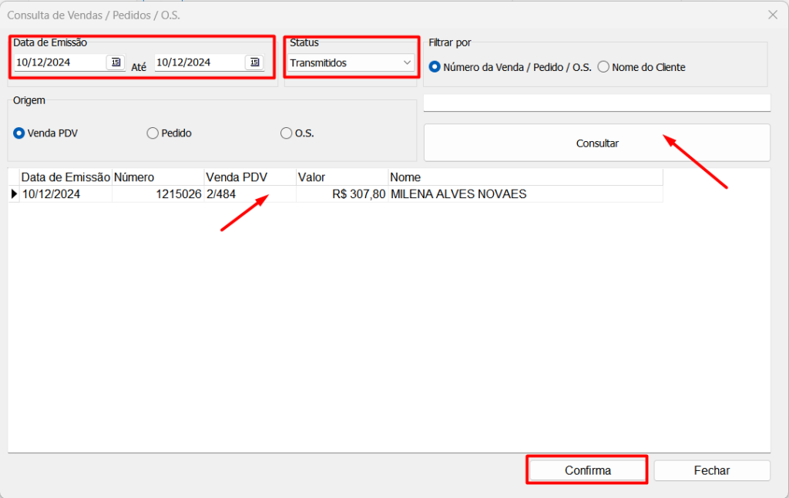Close the Consulta de Vendas window
789x498 pixels.
pyautogui.click(x=773, y=15)
